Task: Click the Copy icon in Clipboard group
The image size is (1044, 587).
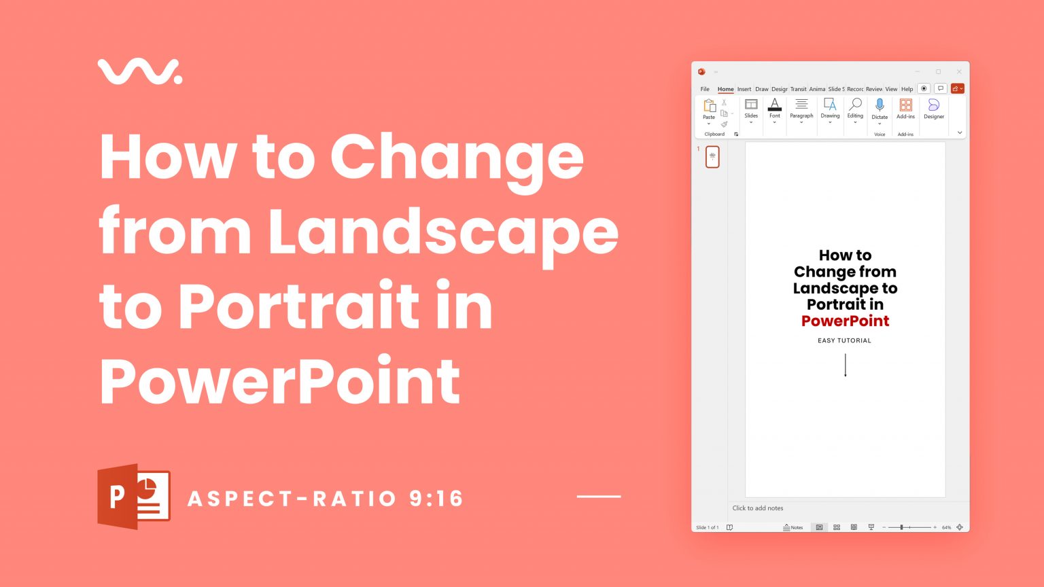Action: [x=724, y=113]
